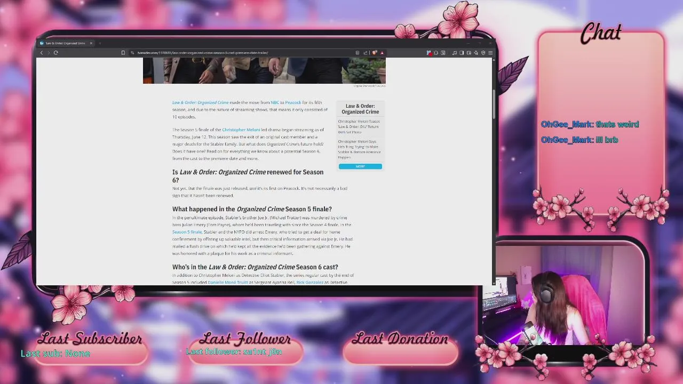Image resolution: width=683 pixels, height=384 pixels.
Task: Click heading 'Who's in the Law & Order: Organized Crime Season 6 cast?'
Action: tap(255, 267)
